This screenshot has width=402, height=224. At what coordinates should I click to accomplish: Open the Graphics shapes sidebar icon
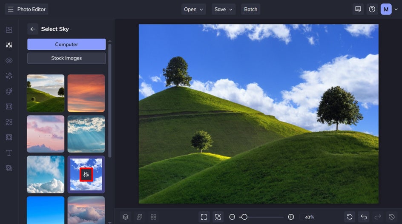point(9,122)
